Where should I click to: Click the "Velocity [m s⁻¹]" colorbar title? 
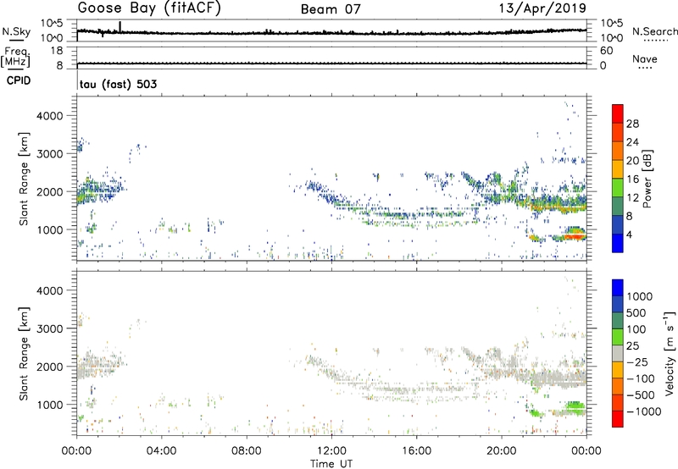(670, 353)
